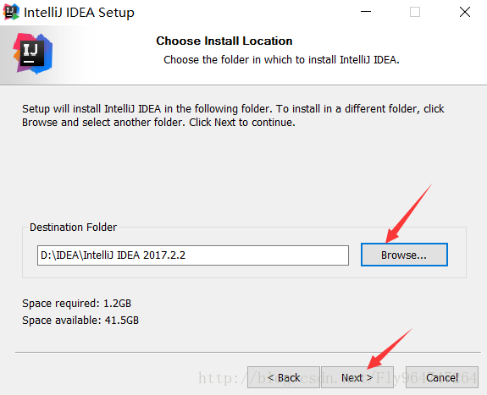Click the 'Space available: 41.5GB' text
The width and height of the screenshot is (487, 395).
pyautogui.click(x=80, y=320)
